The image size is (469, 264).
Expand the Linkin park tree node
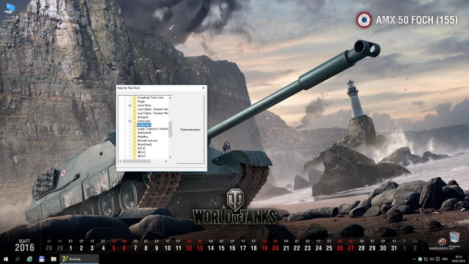tap(130, 121)
